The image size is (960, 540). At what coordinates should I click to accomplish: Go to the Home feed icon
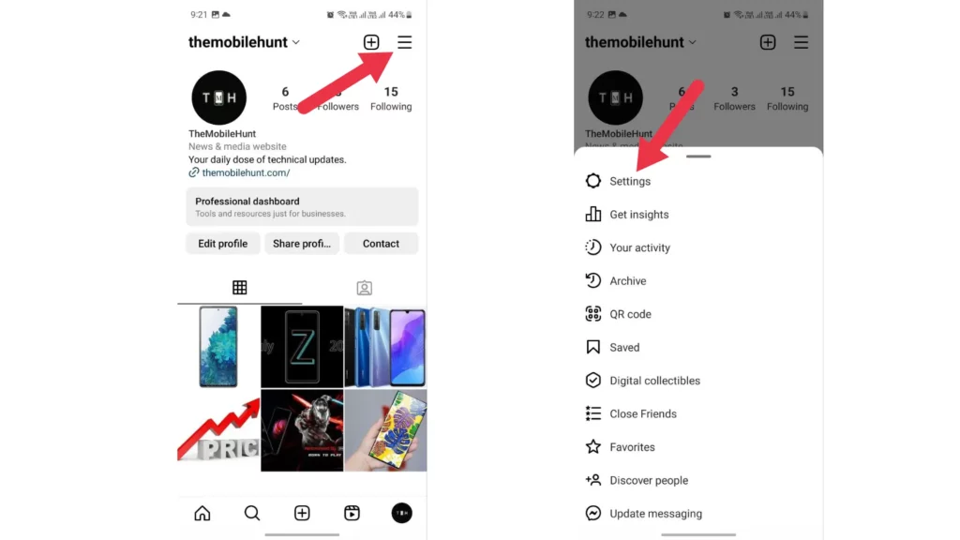[202, 513]
